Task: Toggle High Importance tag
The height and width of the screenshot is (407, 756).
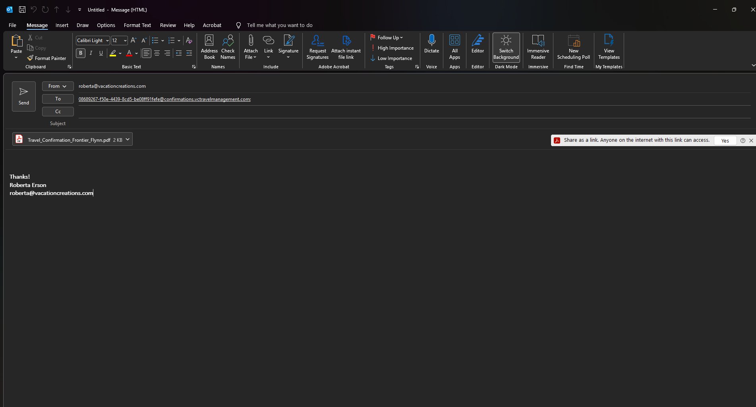Action: 392,48
